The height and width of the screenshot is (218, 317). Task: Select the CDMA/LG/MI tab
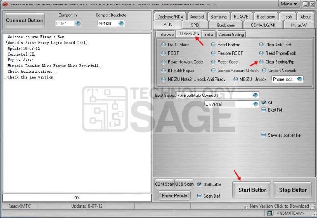pos(263,25)
